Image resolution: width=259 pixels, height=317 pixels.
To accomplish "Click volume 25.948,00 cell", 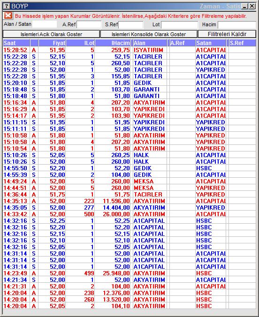I will click(x=116, y=273).
